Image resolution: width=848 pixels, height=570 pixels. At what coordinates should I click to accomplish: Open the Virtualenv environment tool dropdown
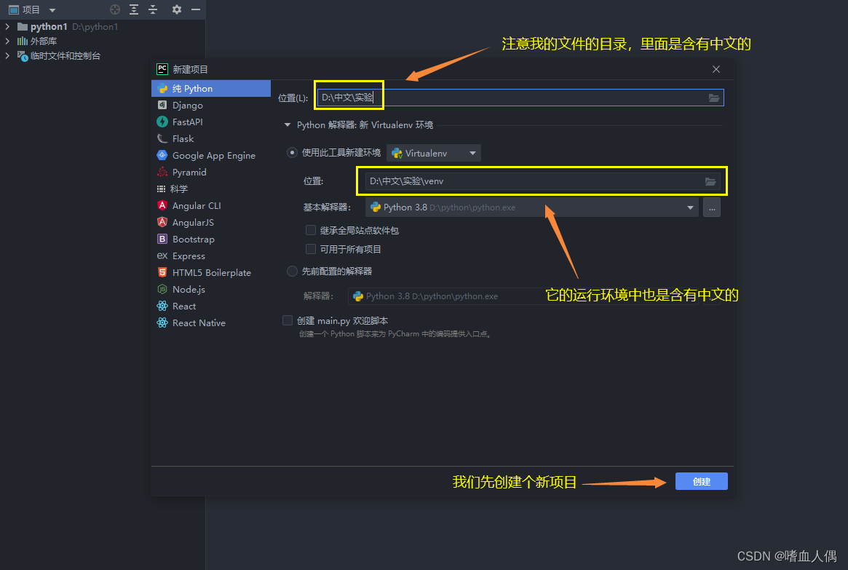pyautogui.click(x=433, y=153)
